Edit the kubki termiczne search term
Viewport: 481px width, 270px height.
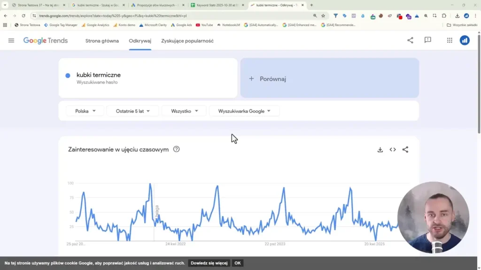99,75
